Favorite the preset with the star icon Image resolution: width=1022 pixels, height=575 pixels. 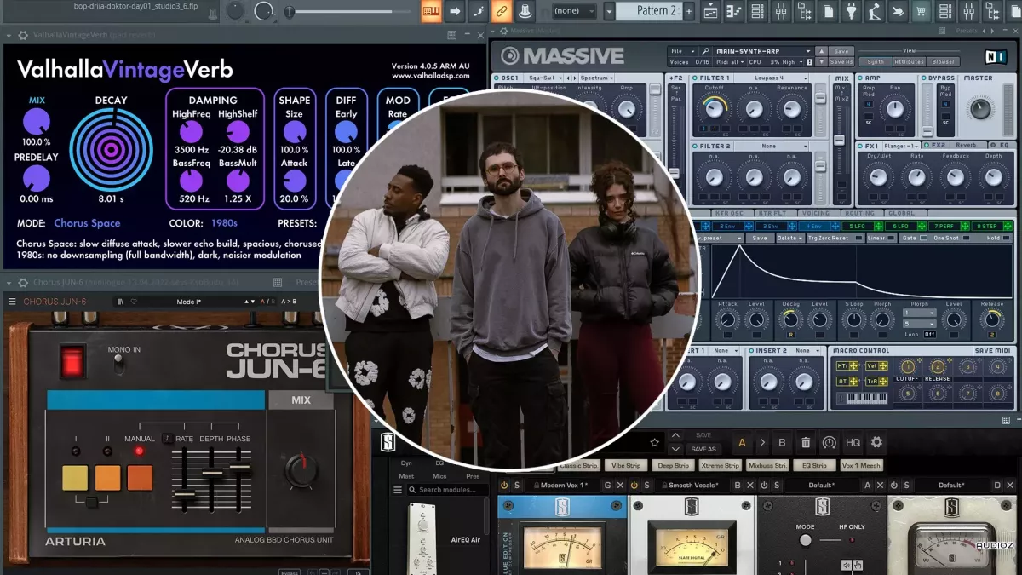coord(654,442)
